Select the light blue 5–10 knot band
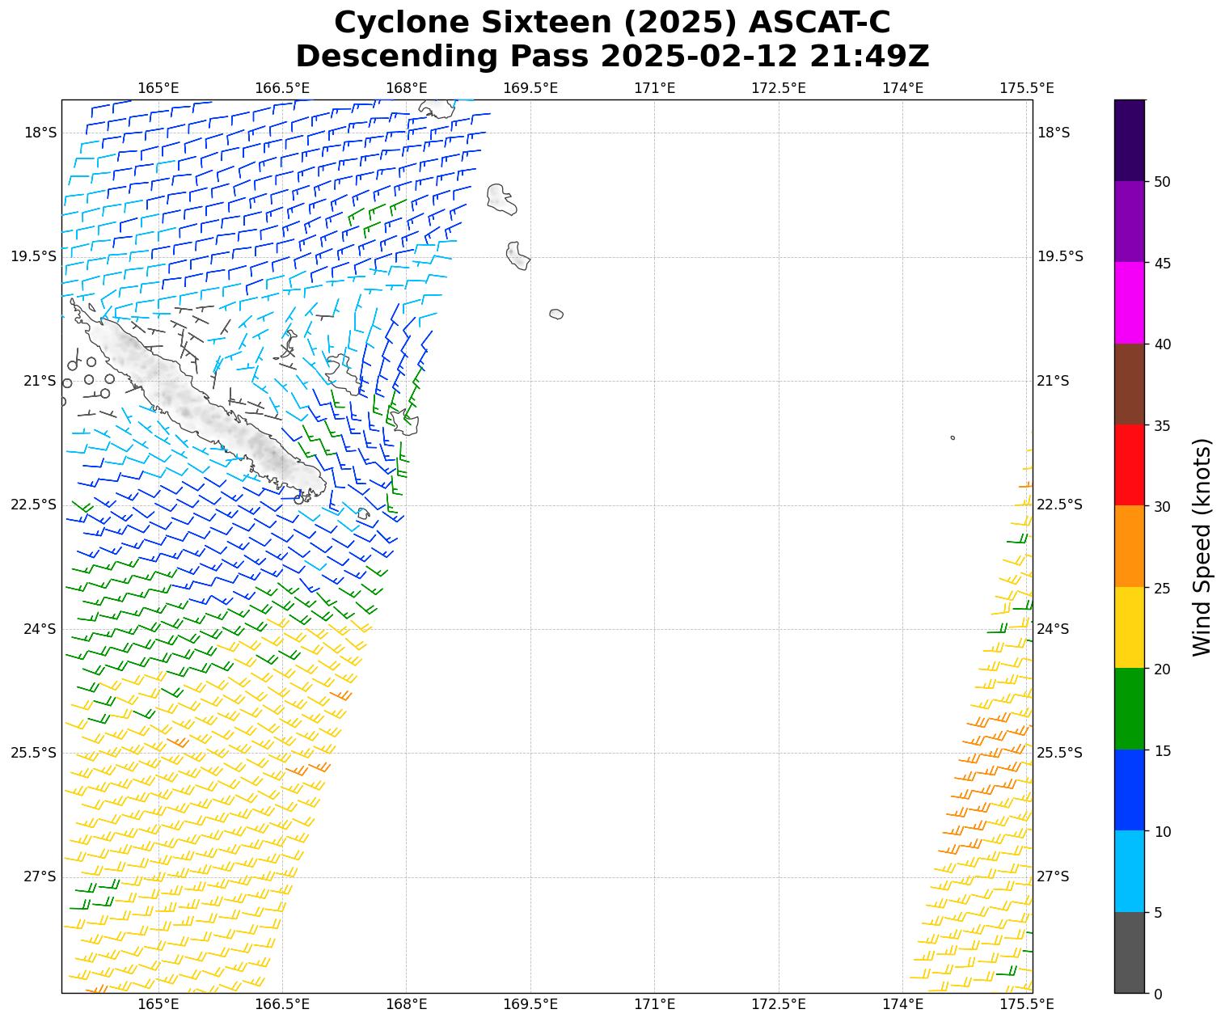This screenshot has height=1022, width=1225. tap(1129, 871)
